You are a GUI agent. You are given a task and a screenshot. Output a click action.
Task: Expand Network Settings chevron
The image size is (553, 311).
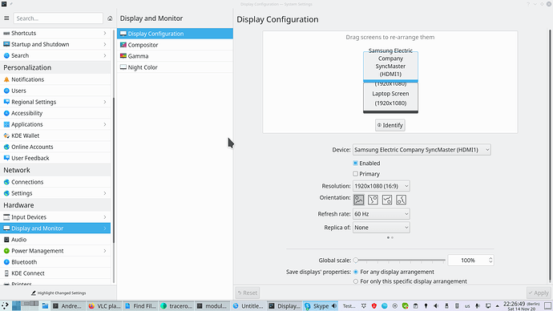coord(105,193)
